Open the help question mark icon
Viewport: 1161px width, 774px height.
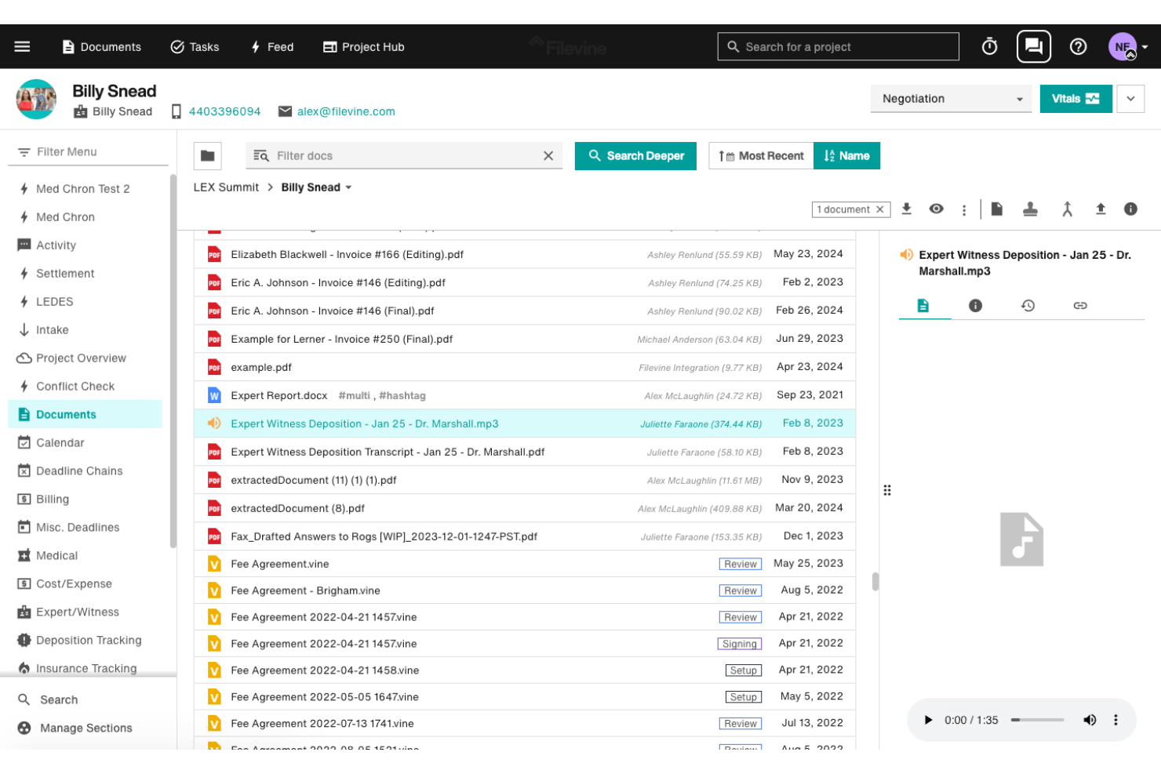(x=1078, y=47)
